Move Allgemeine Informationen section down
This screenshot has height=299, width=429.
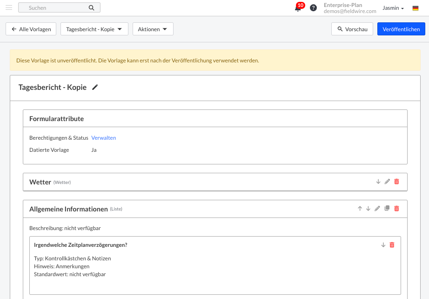click(368, 209)
